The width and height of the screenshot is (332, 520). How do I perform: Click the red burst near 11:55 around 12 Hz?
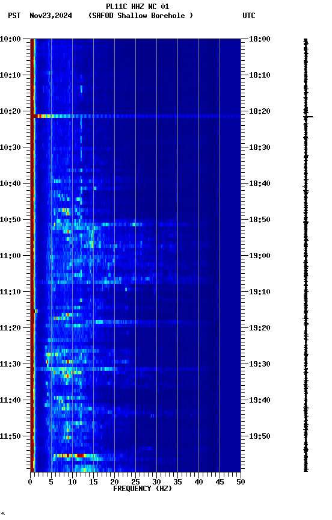pos(81,456)
